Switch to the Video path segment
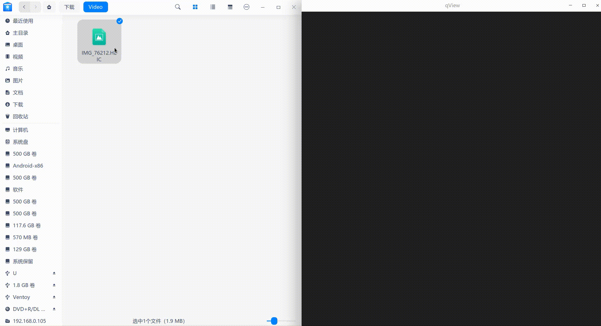 point(95,7)
